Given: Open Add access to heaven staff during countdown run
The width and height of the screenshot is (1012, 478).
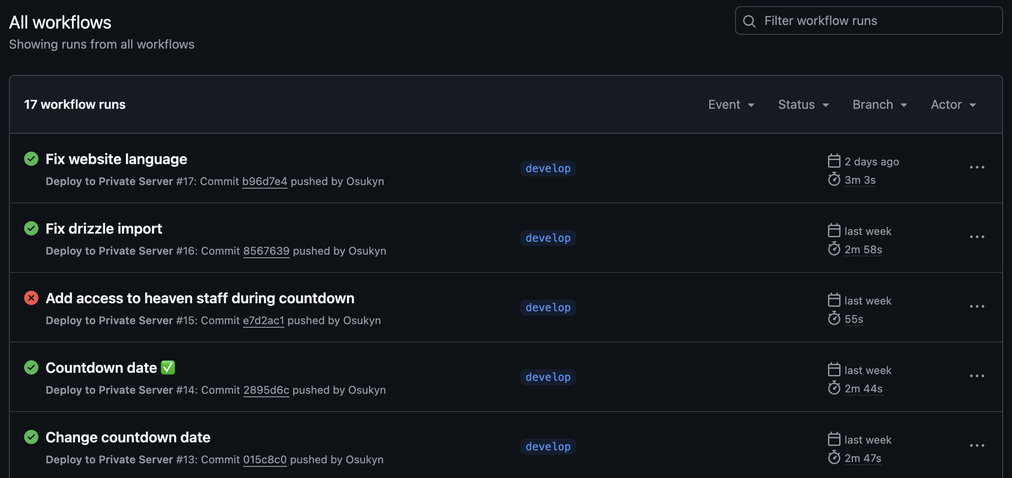Looking at the screenshot, I should pyautogui.click(x=200, y=298).
